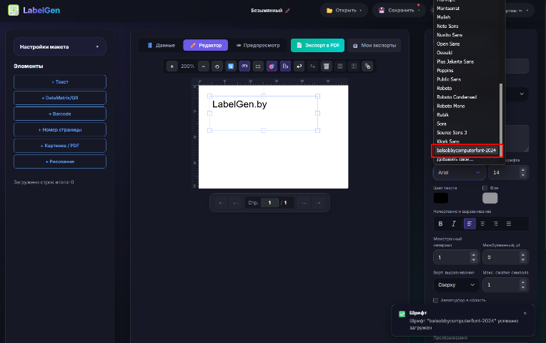
Task: Choose Open Sans from the font list
Action: (x=448, y=44)
